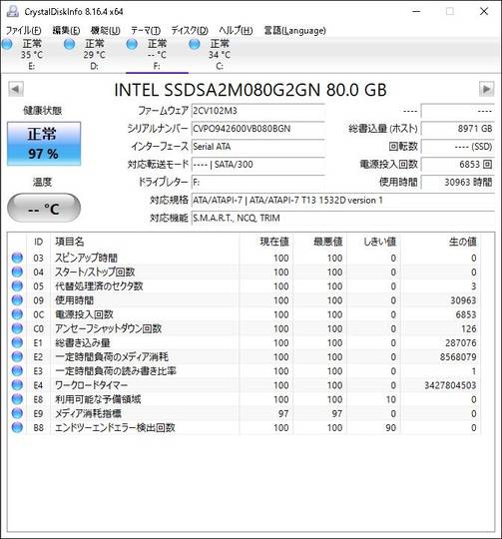The image size is (502, 539).
Task: Click the 正常 97% health status button
Action: point(44,144)
